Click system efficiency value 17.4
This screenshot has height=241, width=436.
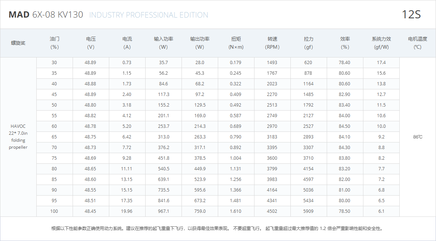click(381, 63)
